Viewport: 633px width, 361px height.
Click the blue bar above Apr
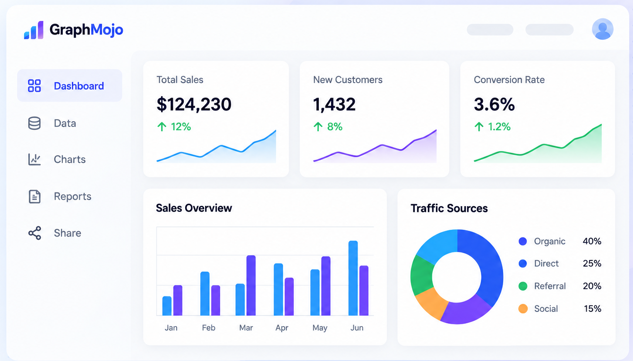279,289
